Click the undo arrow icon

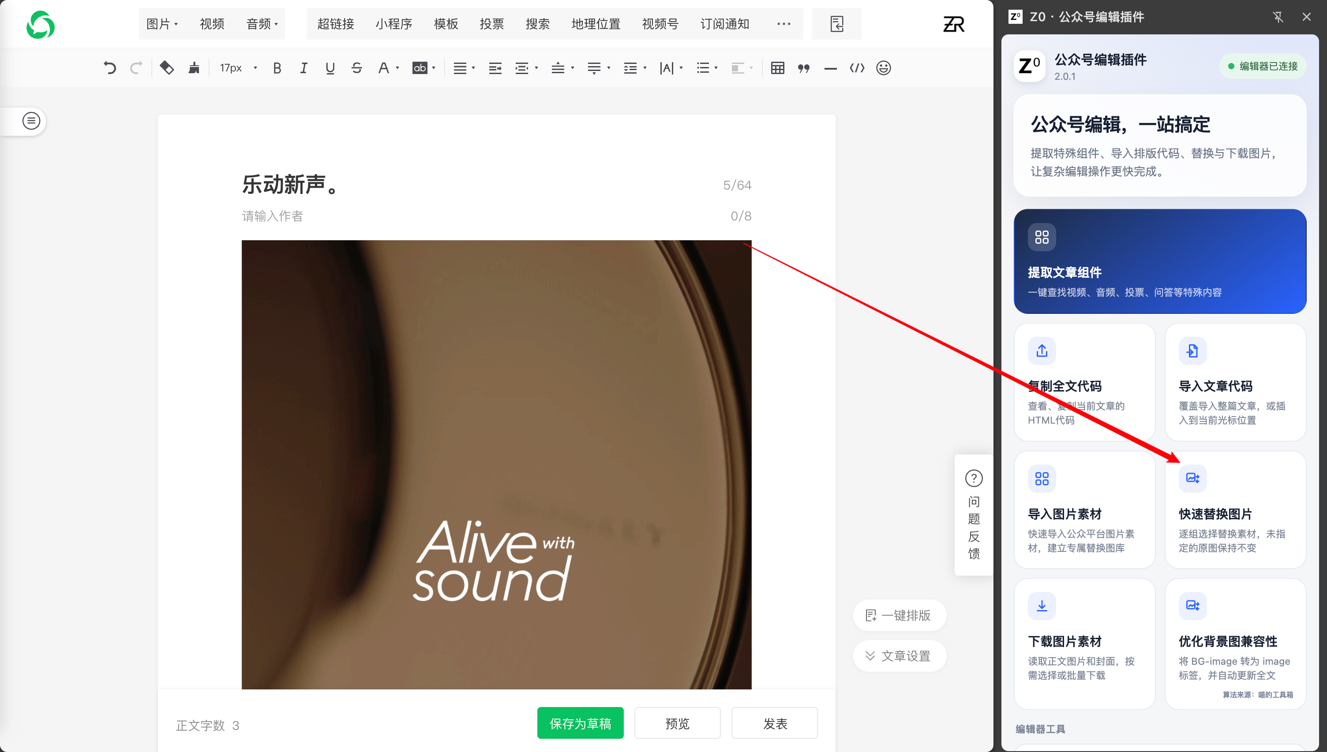coord(109,67)
